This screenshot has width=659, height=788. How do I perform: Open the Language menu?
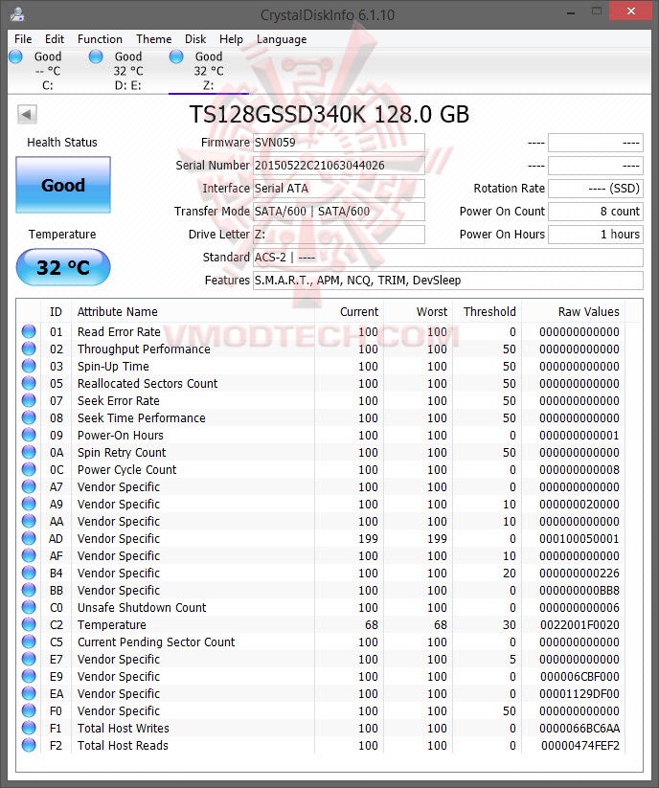tap(282, 39)
